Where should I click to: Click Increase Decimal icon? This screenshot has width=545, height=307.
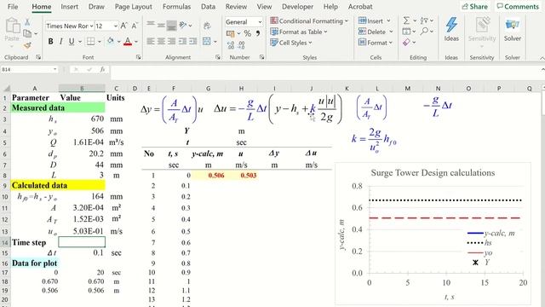[231, 45]
